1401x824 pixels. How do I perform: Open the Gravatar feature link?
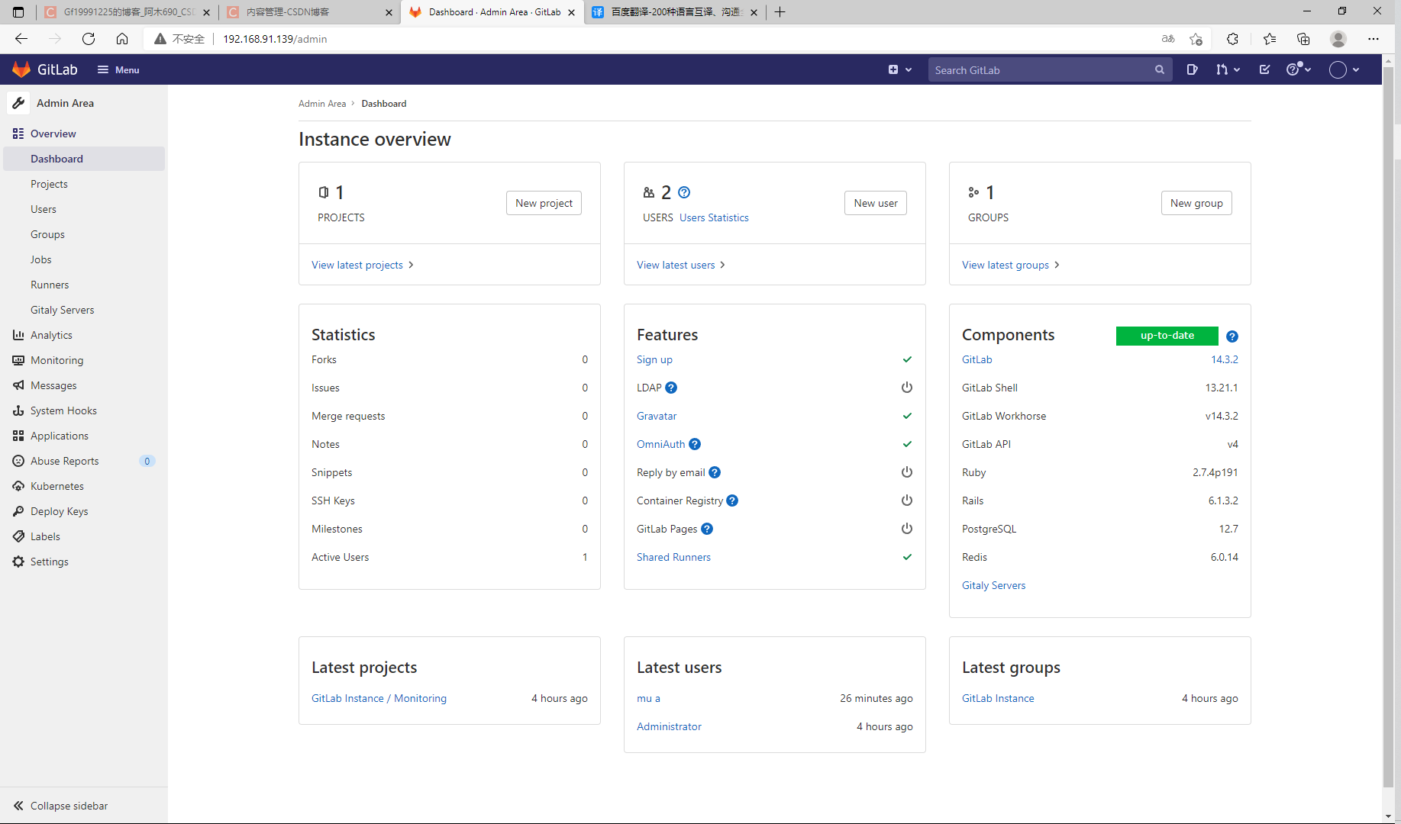(657, 416)
